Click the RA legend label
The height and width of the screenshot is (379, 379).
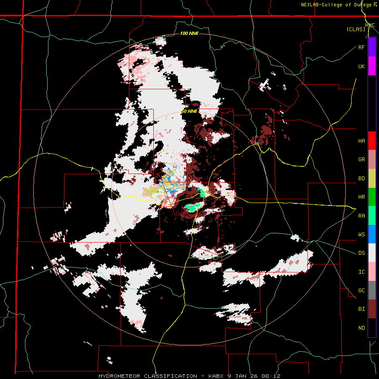coord(362,216)
